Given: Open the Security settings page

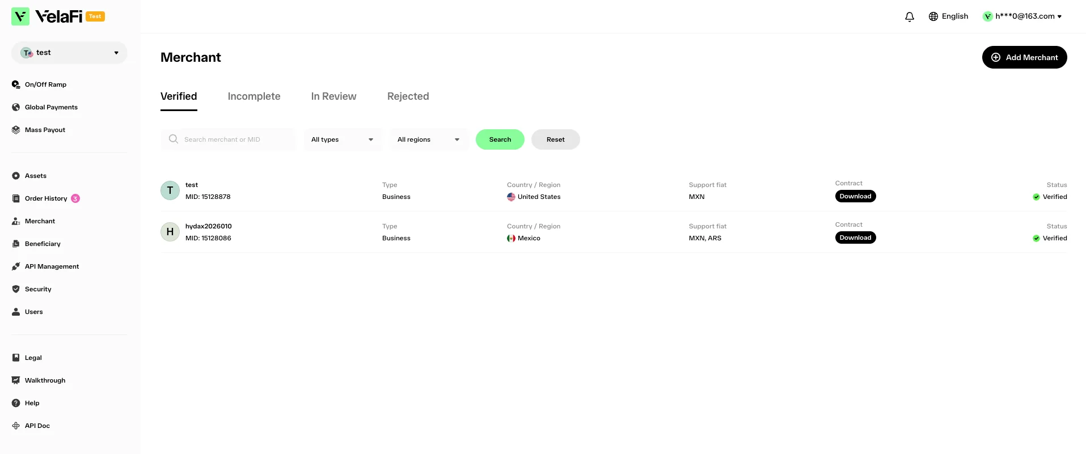Looking at the screenshot, I should click(x=38, y=289).
